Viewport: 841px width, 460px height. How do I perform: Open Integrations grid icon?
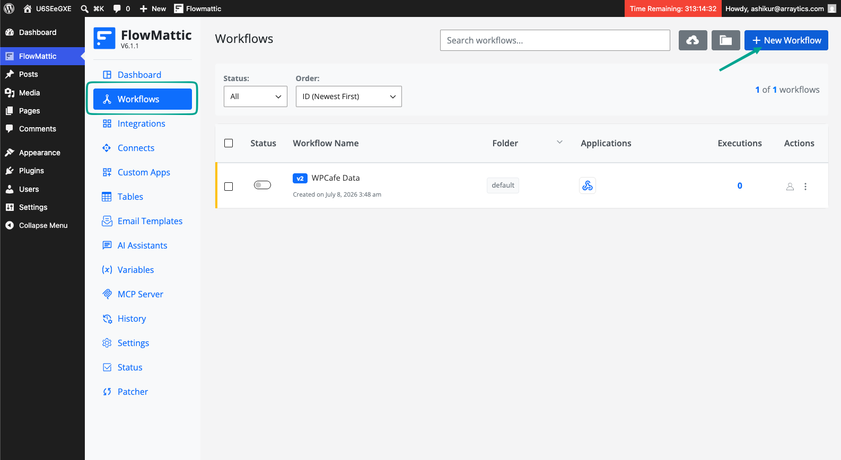click(107, 123)
